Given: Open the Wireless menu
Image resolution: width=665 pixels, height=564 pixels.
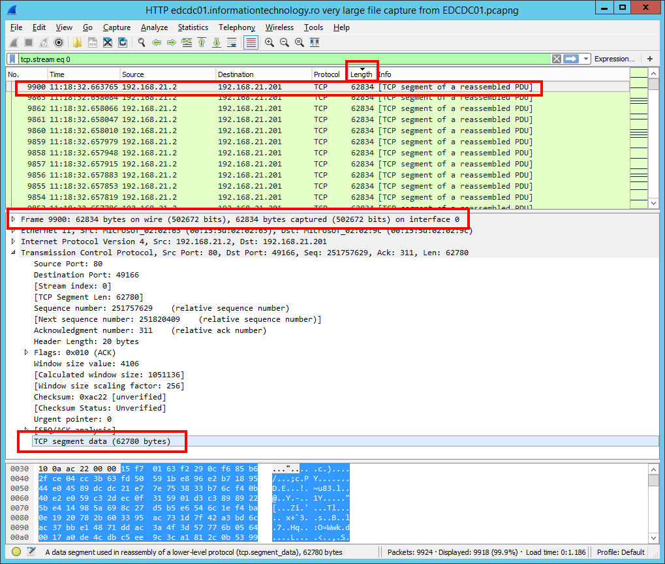Looking at the screenshot, I should point(279,27).
